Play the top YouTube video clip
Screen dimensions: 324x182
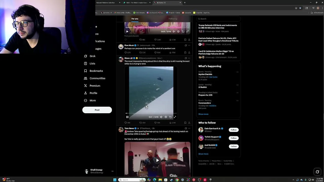(x=127, y=32)
